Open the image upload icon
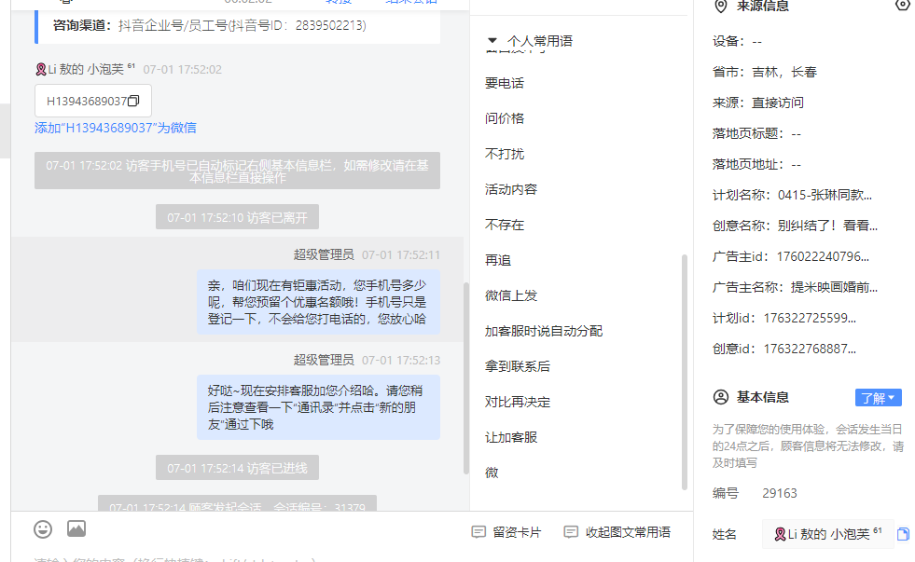This screenshot has height=562, width=915. (x=76, y=528)
